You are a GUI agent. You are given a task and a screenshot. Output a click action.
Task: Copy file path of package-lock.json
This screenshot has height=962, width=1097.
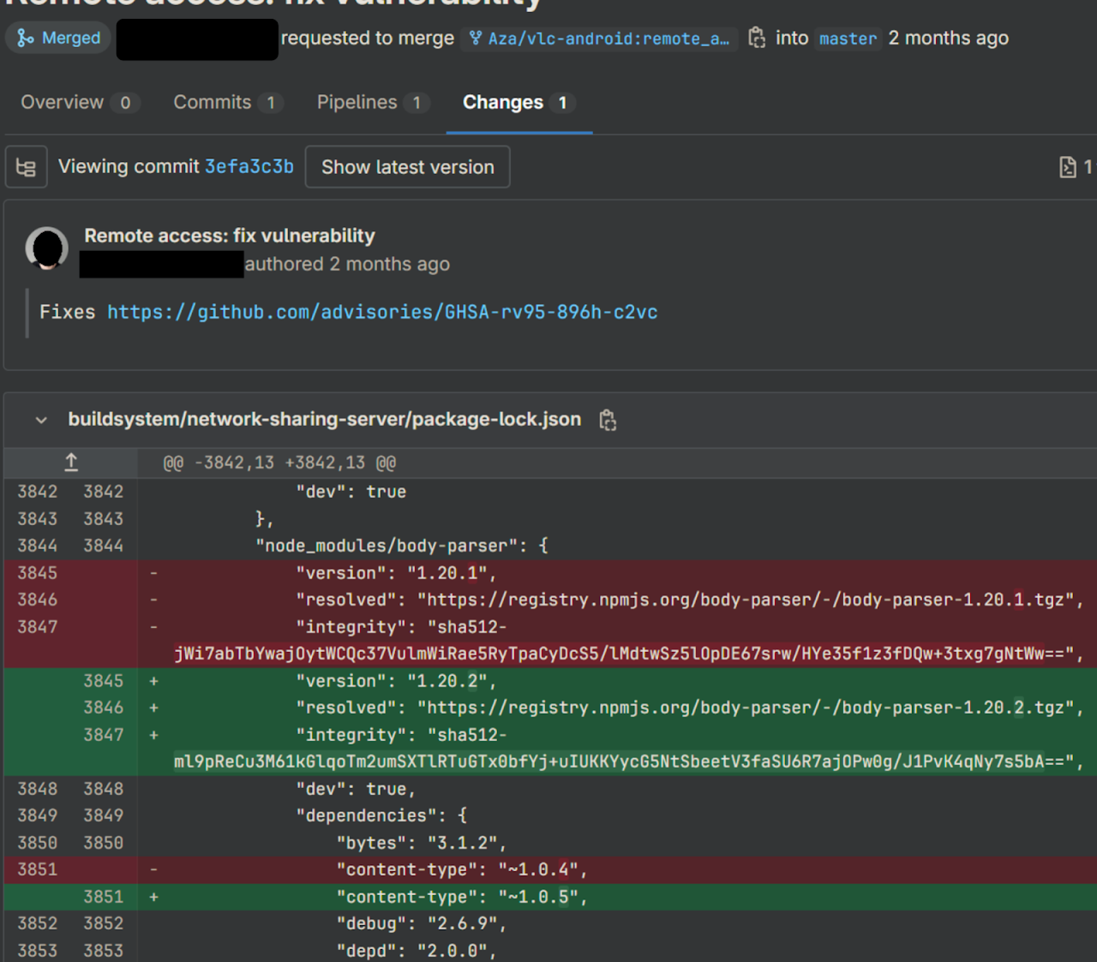(x=608, y=420)
